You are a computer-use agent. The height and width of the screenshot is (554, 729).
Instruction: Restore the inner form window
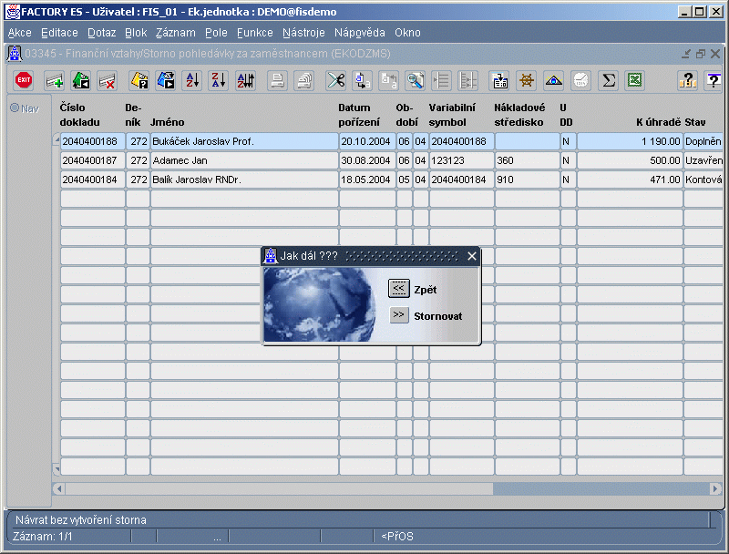click(x=701, y=54)
